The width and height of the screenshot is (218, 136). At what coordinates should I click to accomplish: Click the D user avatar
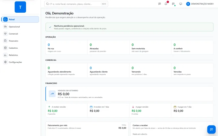[188, 4]
